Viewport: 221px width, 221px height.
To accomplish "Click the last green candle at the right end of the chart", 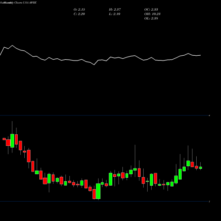I will click(201, 168).
